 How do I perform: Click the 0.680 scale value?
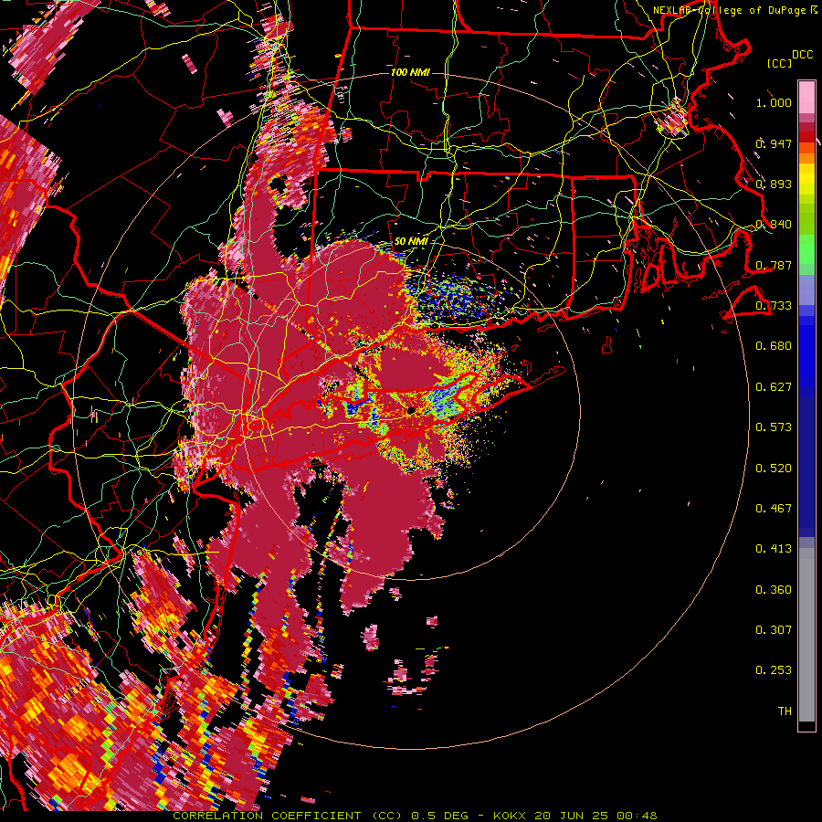click(774, 346)
